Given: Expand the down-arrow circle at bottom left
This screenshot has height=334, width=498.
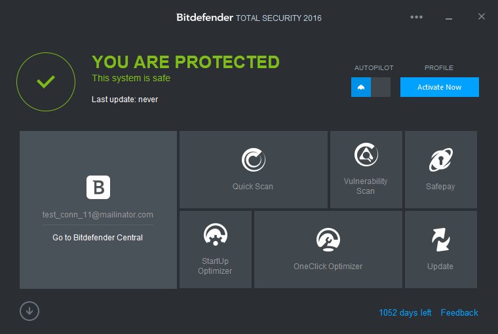Looking at the screenshot, I should [x=29, y=311].
